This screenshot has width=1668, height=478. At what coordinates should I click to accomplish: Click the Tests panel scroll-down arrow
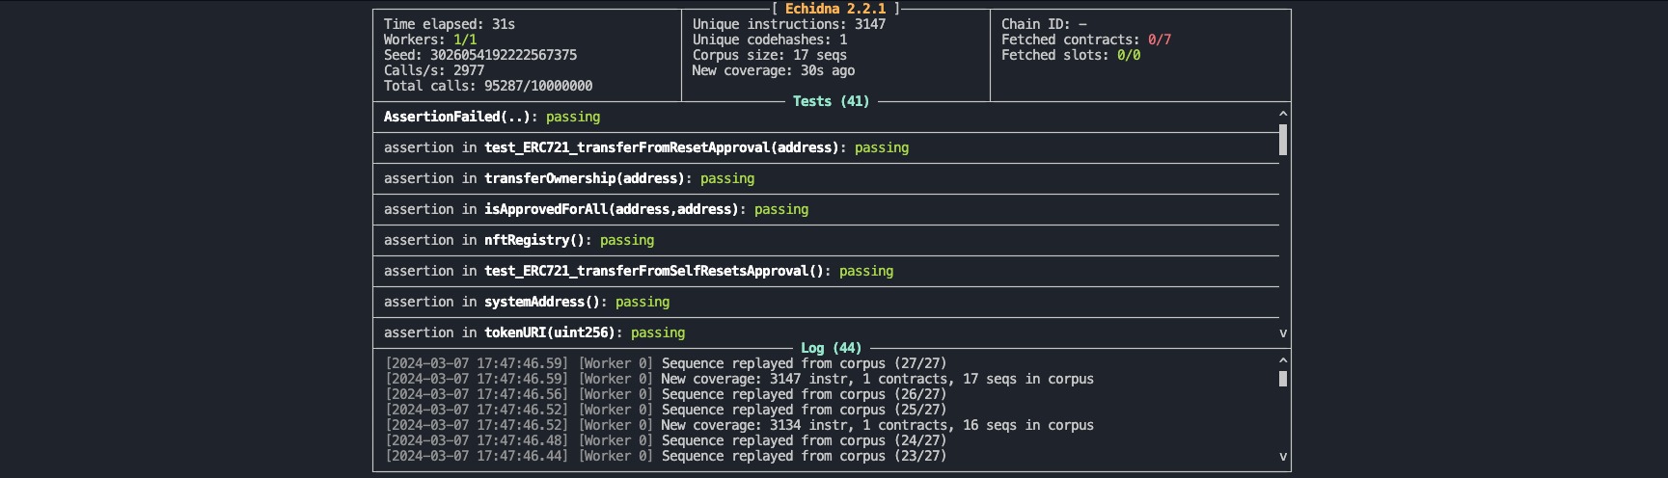[1283, 333]
